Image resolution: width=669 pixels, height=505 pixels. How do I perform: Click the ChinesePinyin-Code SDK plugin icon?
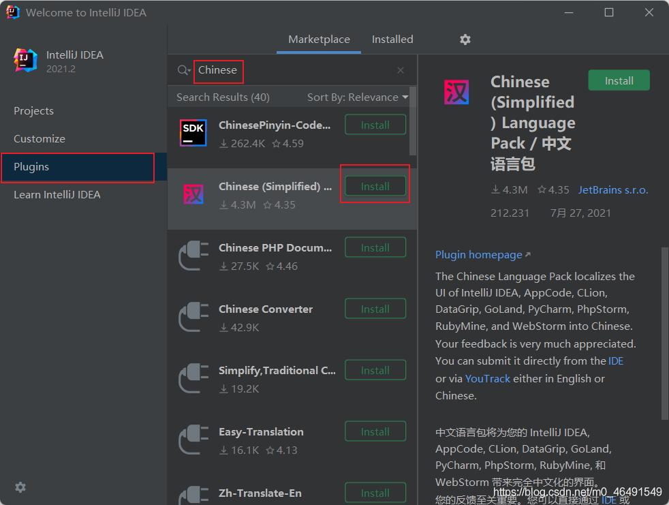(x=193, y=133)
